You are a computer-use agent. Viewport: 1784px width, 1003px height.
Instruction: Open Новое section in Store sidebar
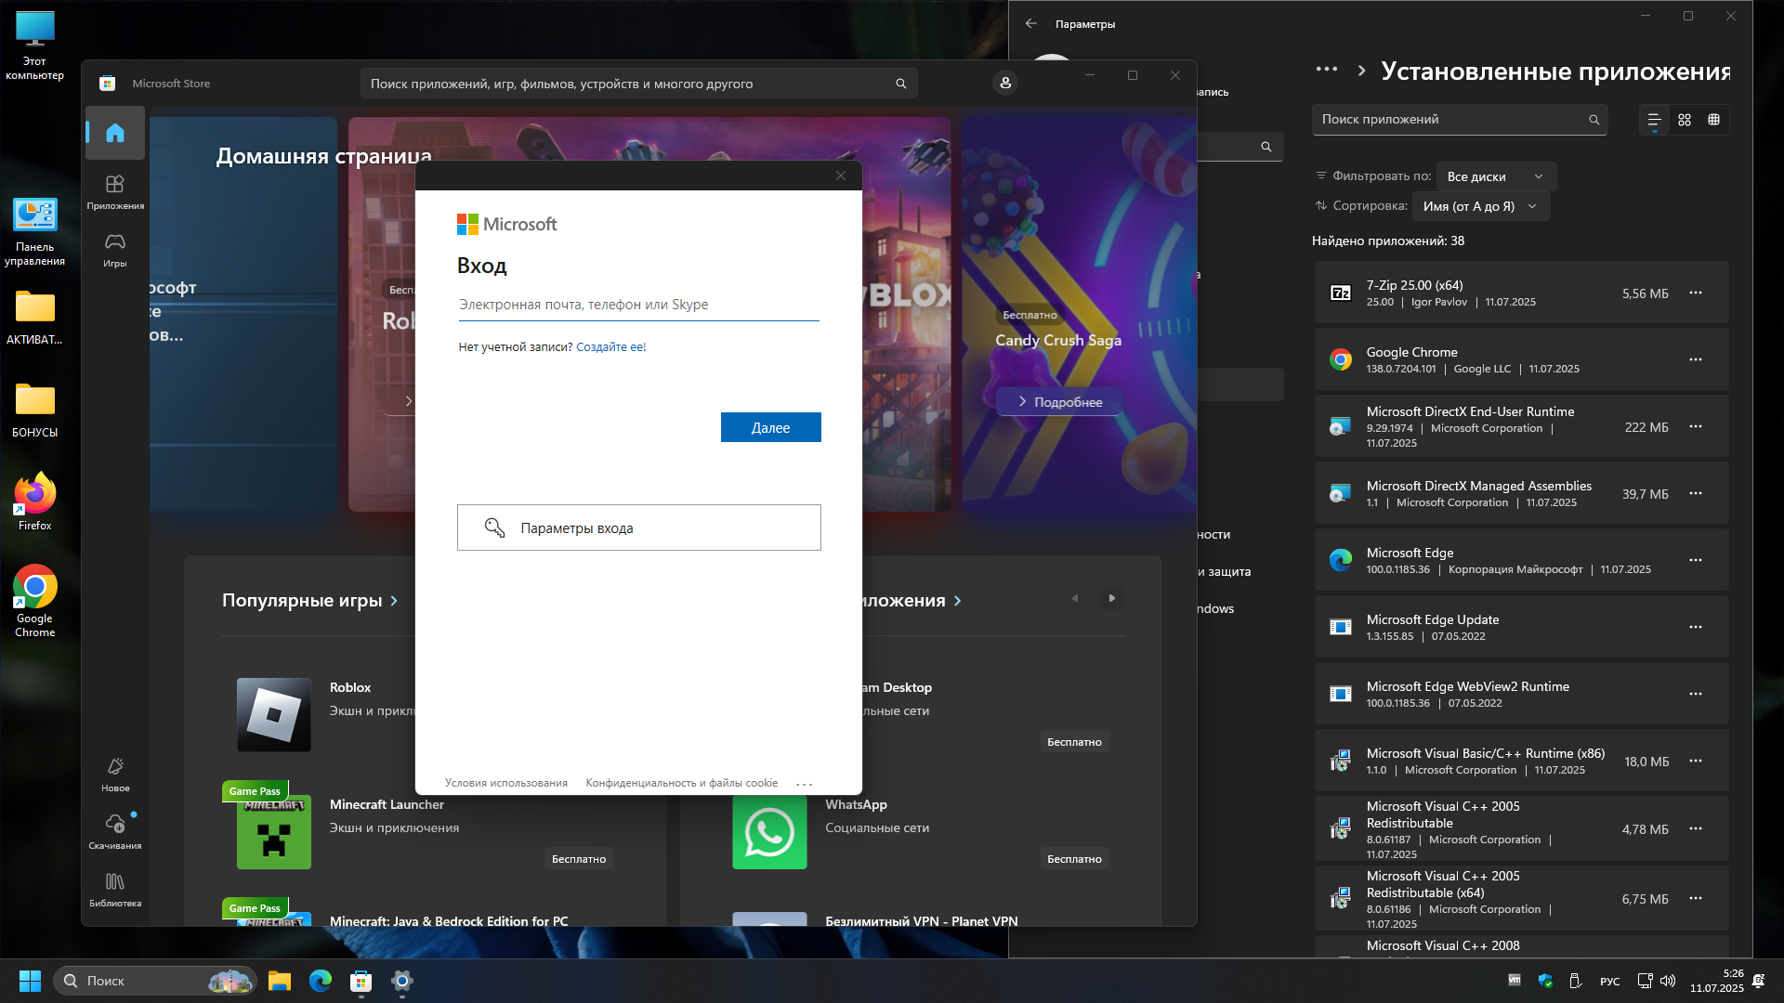pyautogui.click(x=115, y=774)
